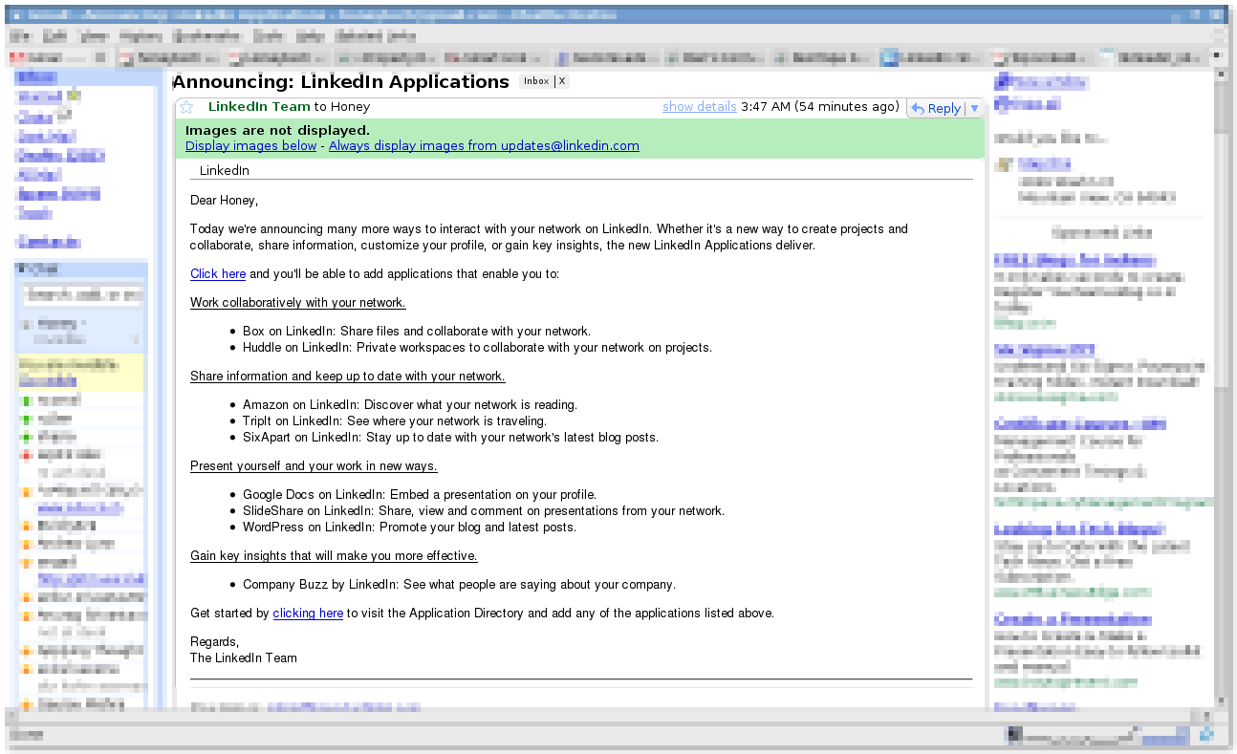
Task: Click the chat search input field
Action: point(83,295)
